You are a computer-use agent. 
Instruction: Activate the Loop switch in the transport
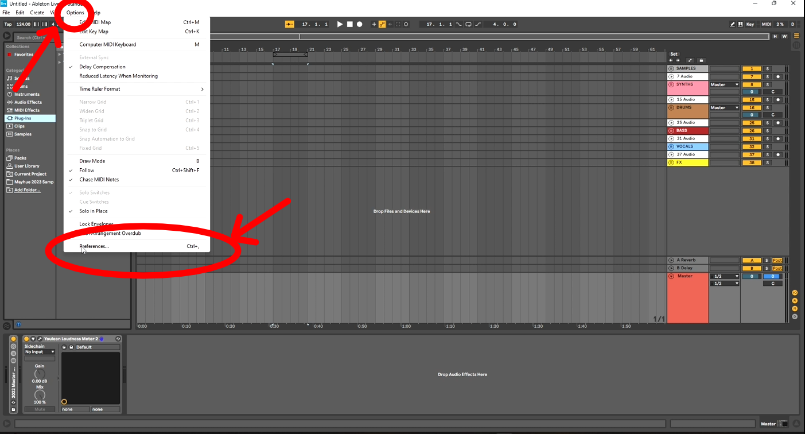(469, 24)
